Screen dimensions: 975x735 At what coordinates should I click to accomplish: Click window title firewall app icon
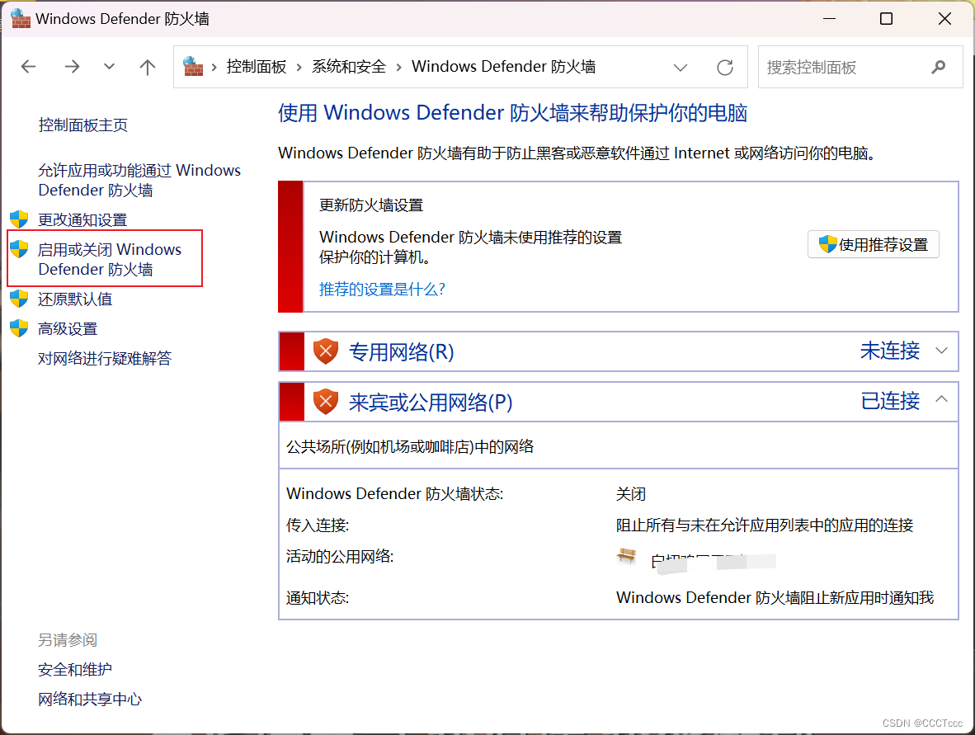coord(21,19)
